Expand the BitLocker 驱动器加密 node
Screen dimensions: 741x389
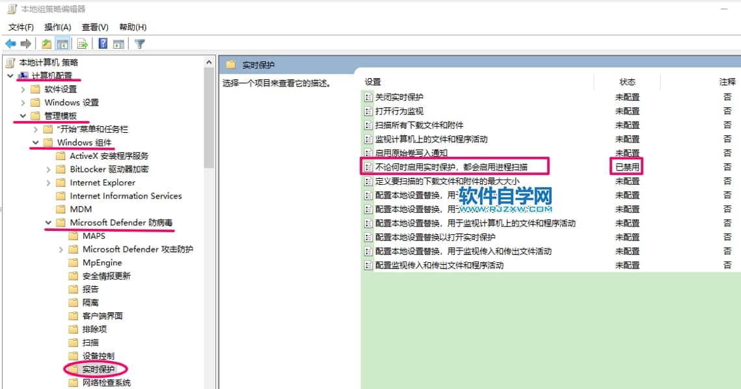(49, 169)
